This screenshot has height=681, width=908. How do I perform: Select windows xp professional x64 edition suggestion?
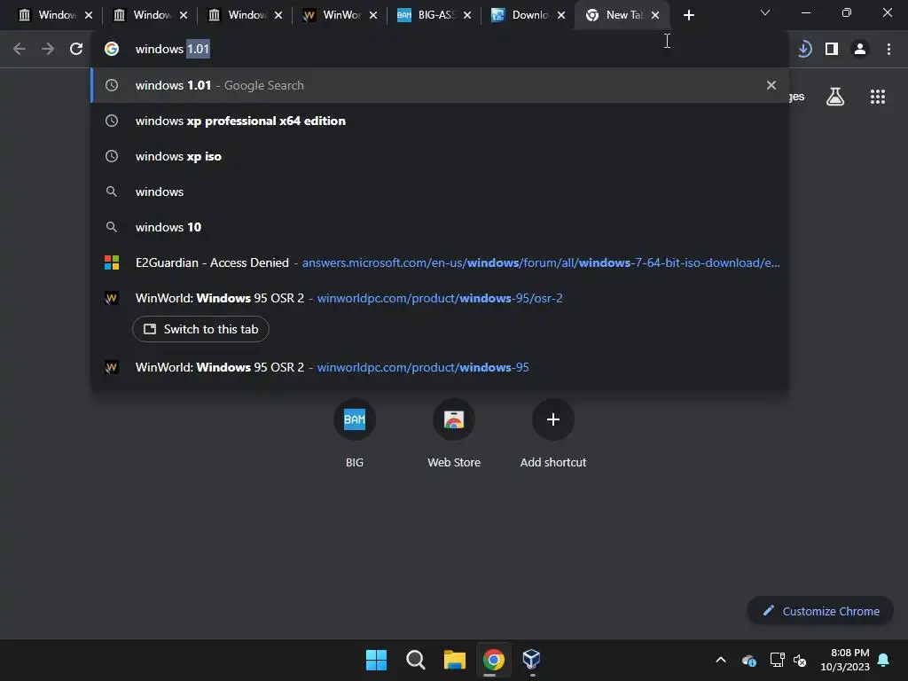point(440,121)
